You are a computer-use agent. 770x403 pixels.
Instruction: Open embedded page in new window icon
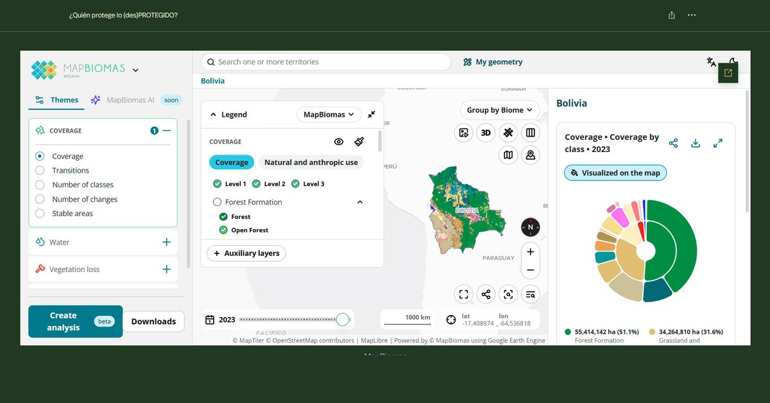(728, 73)
